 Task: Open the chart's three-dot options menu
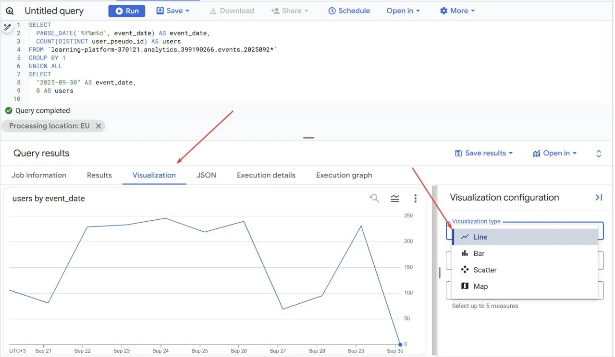[415, 198]
